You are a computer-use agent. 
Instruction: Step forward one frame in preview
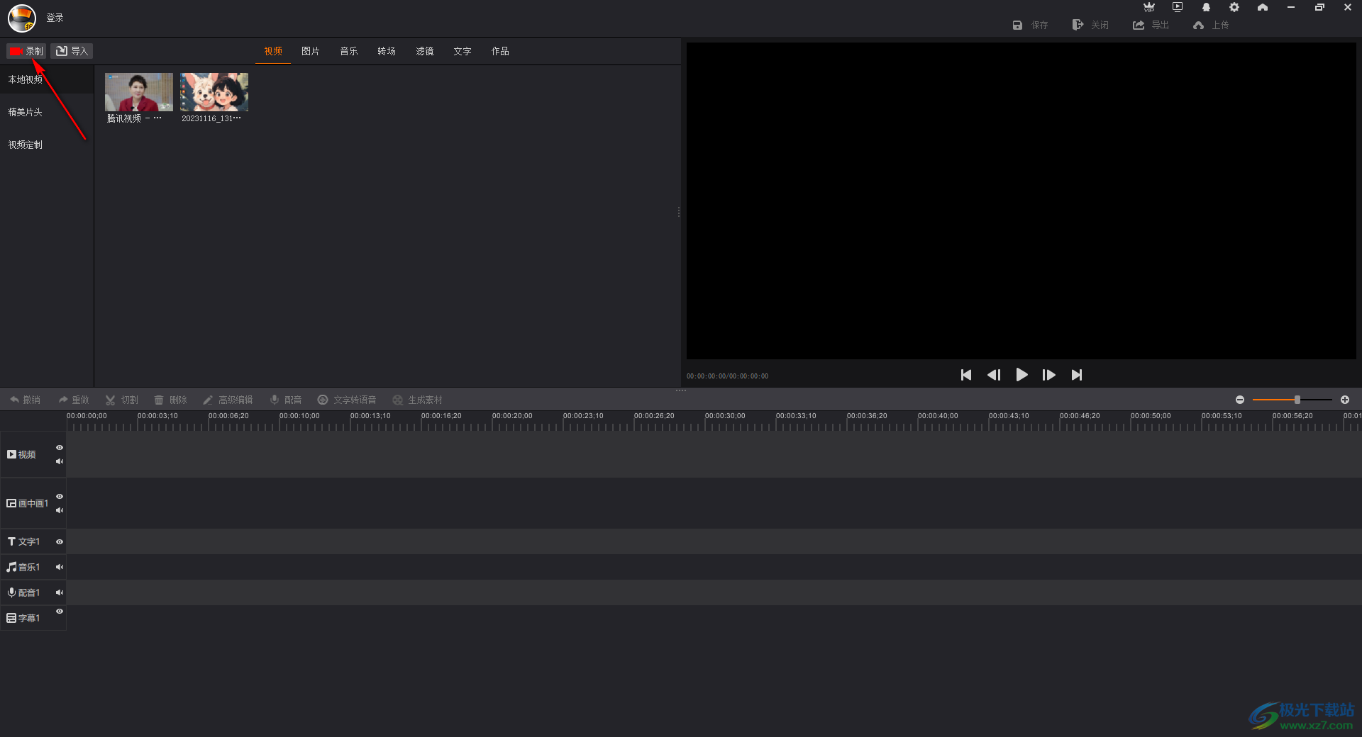tap(1048, 375)
